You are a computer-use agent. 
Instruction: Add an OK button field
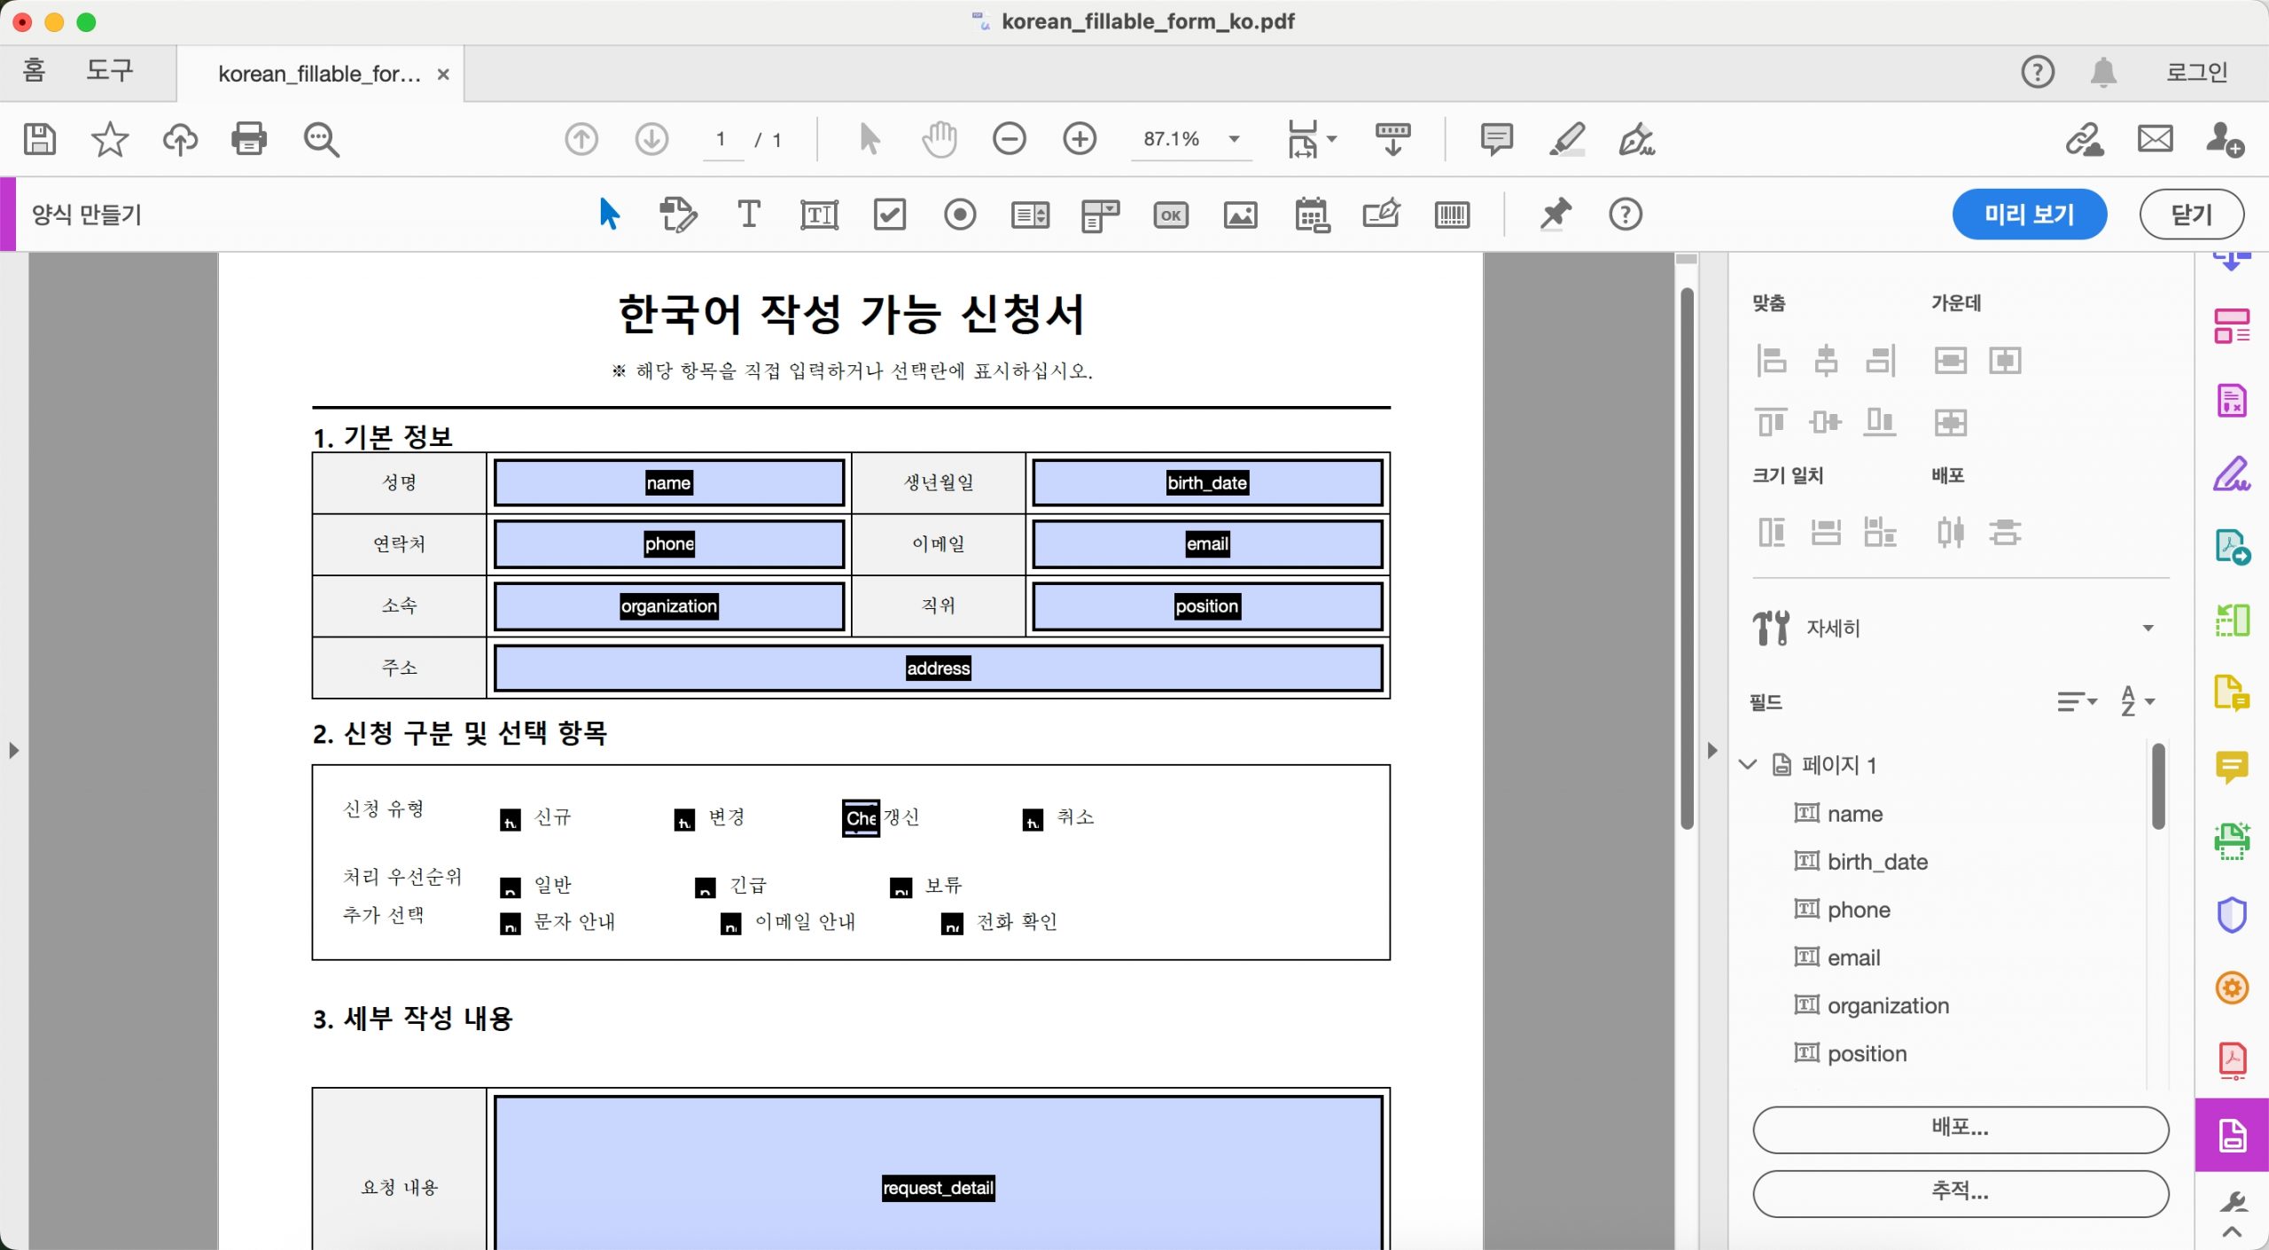[1171, 214]
